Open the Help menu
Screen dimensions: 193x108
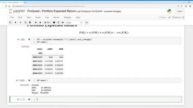click(x=78, y=17)
